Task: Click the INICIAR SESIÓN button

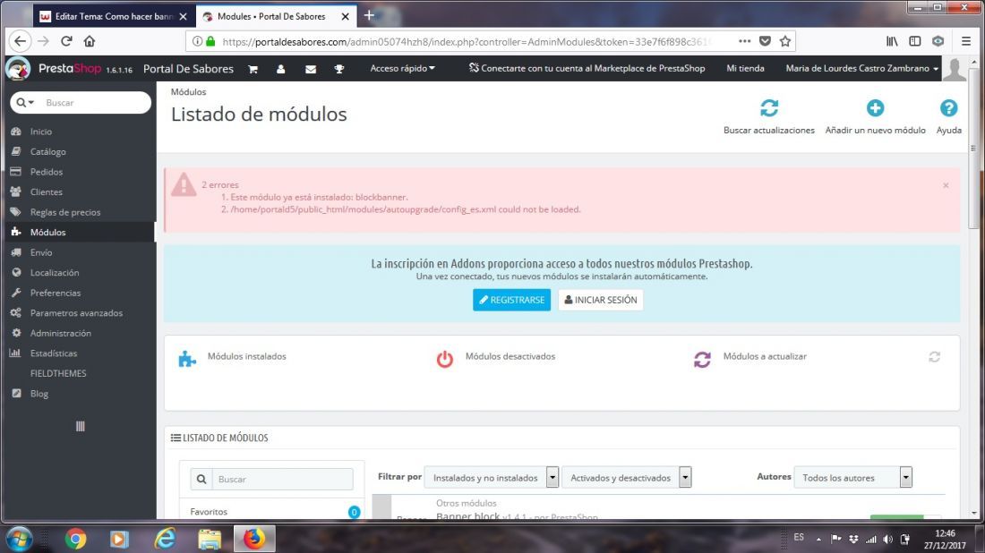Action: click(601, 300)
